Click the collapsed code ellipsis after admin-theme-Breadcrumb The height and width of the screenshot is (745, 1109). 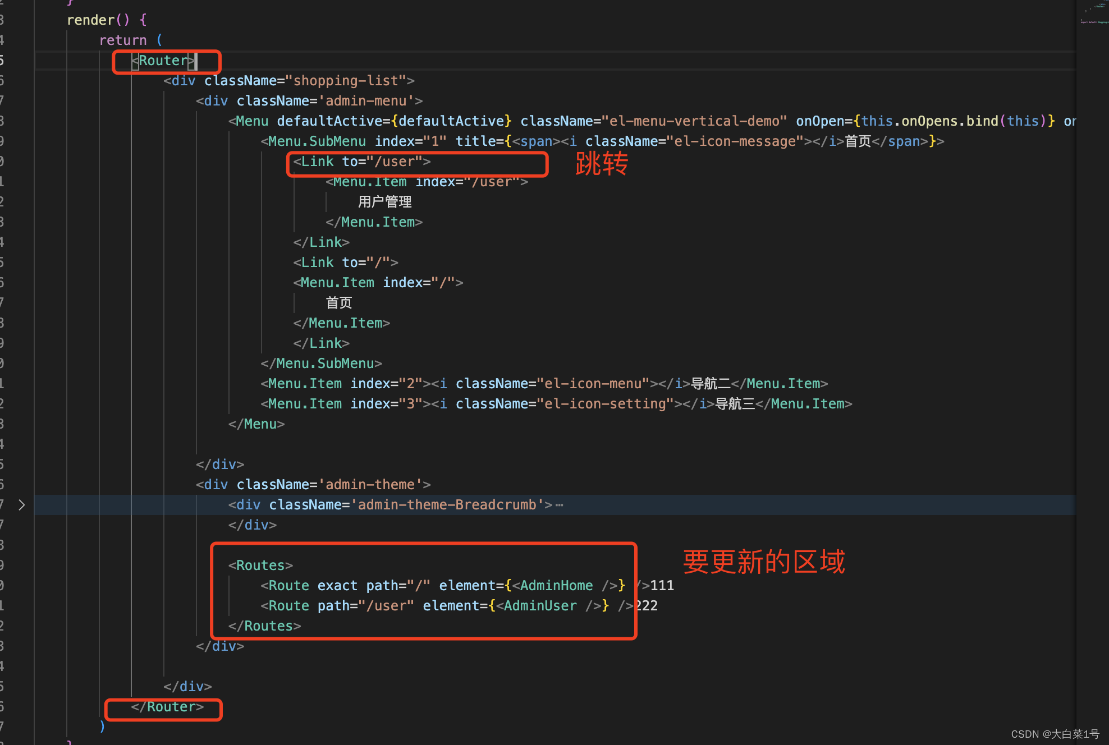tap(559, 505)
